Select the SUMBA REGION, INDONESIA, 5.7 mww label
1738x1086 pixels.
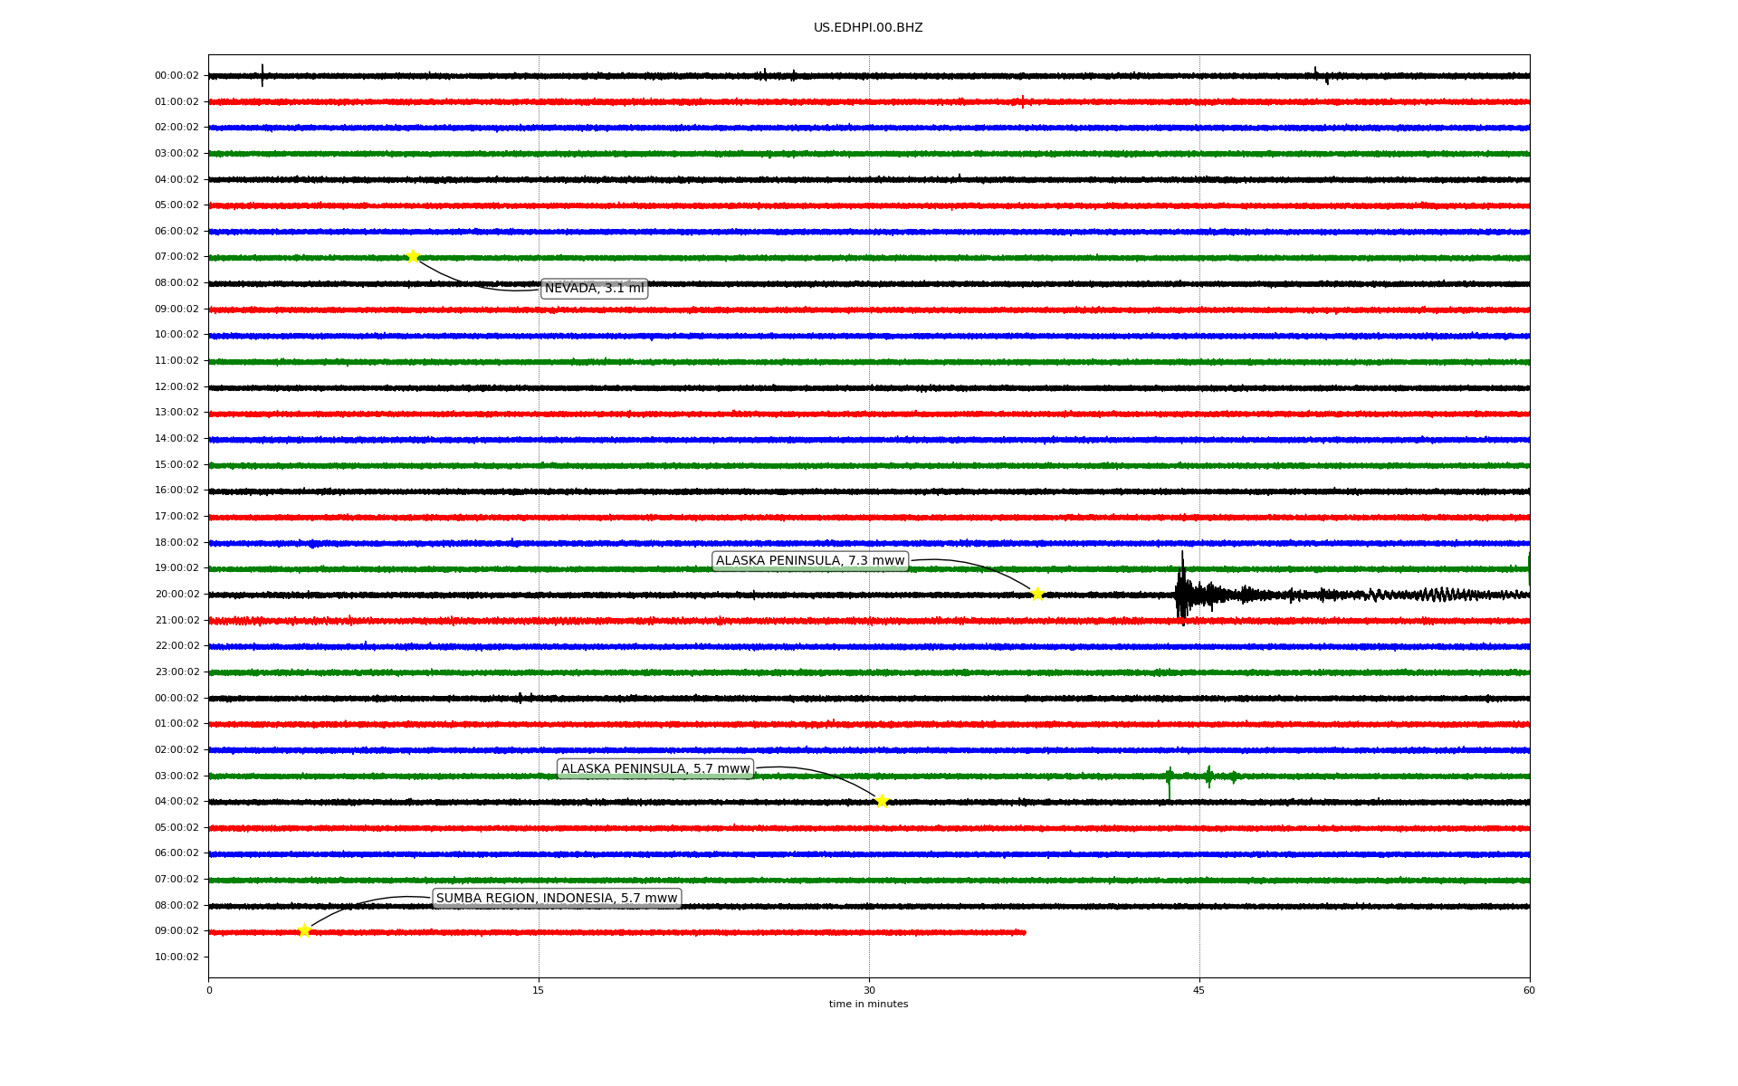click(557, 899)
